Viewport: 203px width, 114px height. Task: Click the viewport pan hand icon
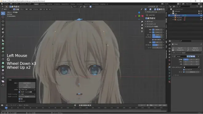[142, 25]
